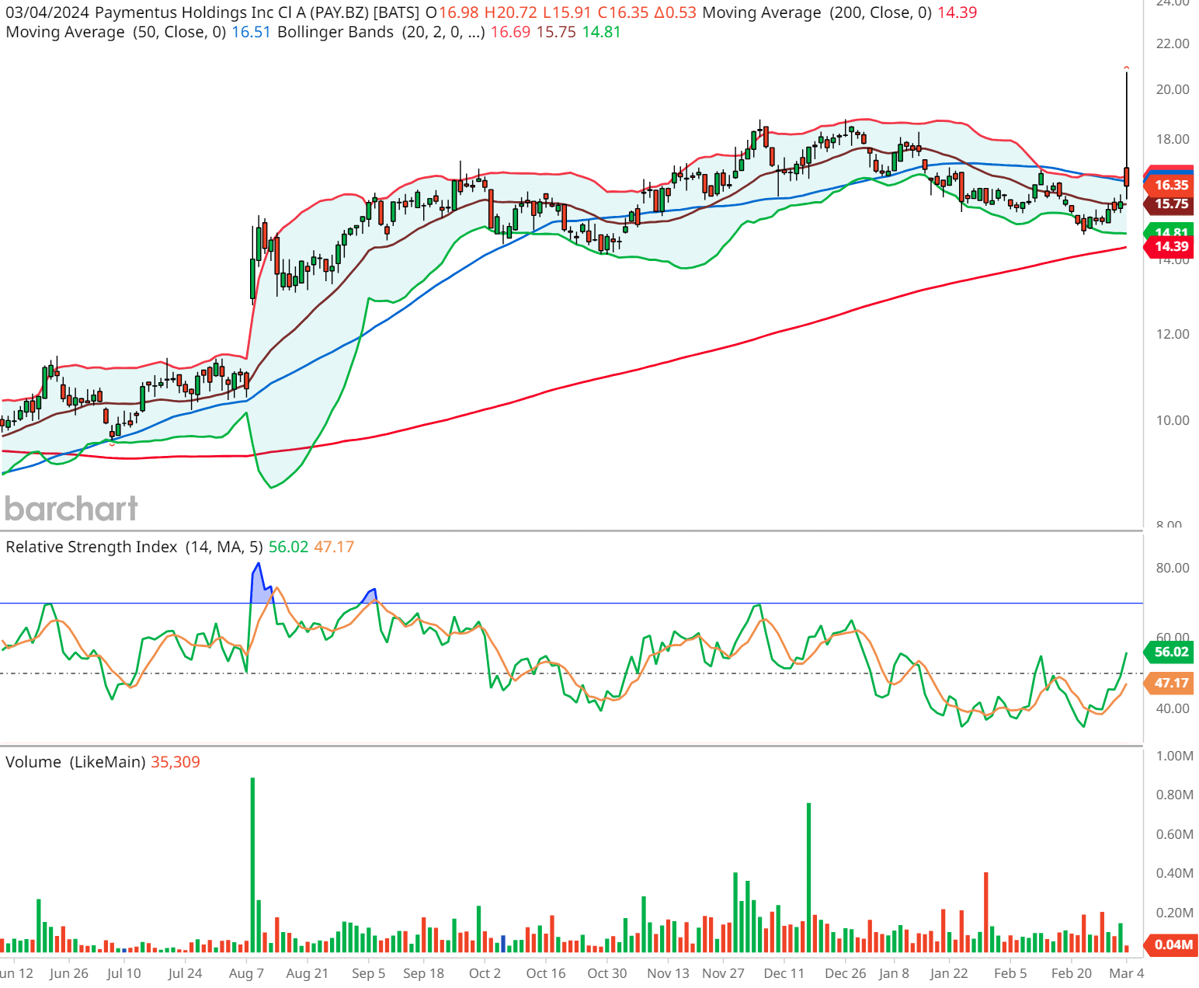Click the High value H20.72 in header
This screenshot has width=1199, height=988.
[x=511, y=12]
